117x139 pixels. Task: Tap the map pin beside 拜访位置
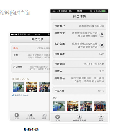click(102, 34)
